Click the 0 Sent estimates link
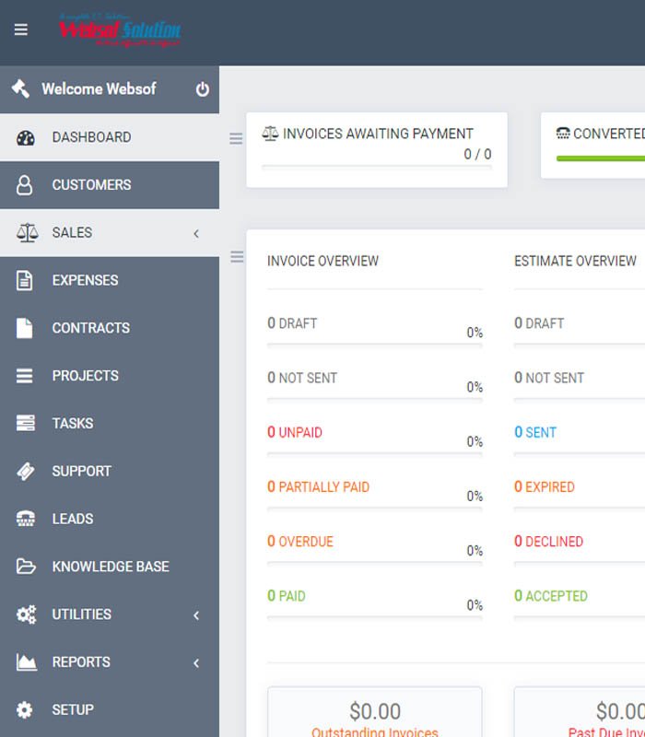 (x=535, y=432)
